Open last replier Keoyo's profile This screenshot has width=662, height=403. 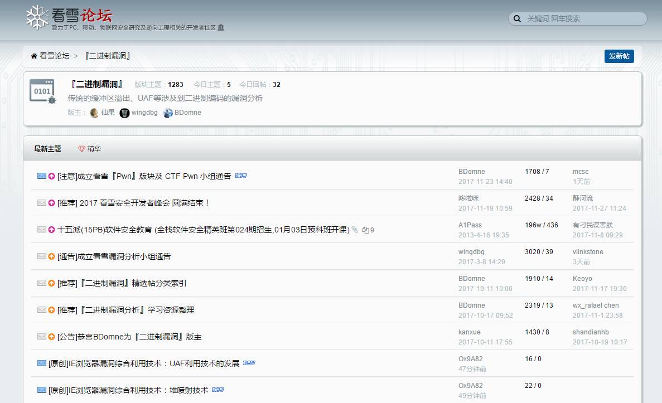[x=582, y=279]
